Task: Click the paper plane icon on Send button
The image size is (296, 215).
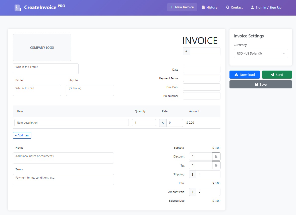Action: click(273, 74)
